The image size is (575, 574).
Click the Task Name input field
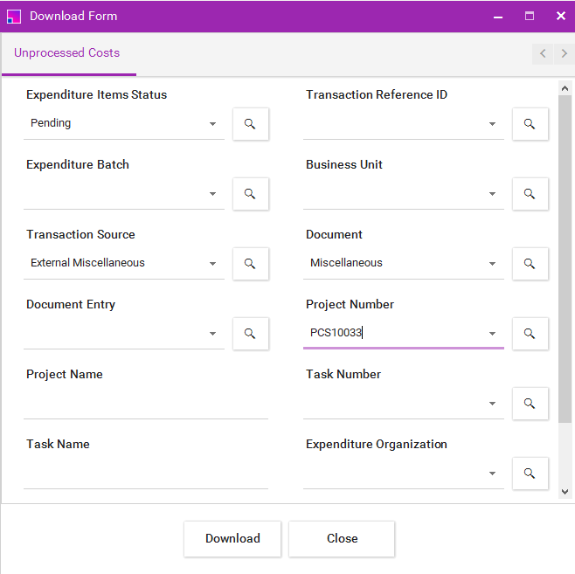[x=146, y=474]
